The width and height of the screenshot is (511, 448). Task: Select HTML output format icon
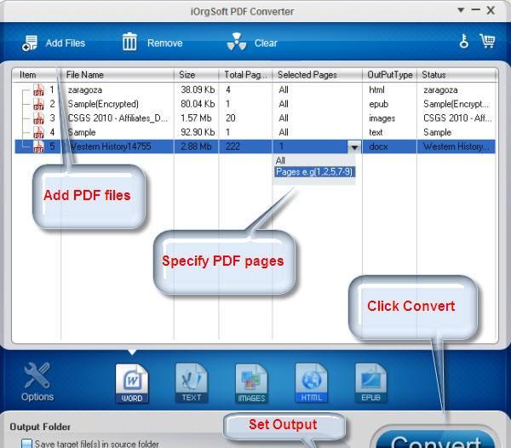311,383
